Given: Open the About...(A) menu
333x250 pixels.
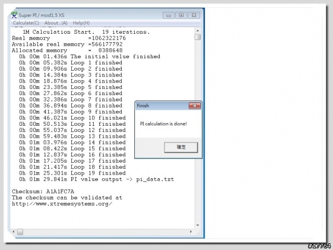Looking at the screenshot, I should [x=56, y=23].
